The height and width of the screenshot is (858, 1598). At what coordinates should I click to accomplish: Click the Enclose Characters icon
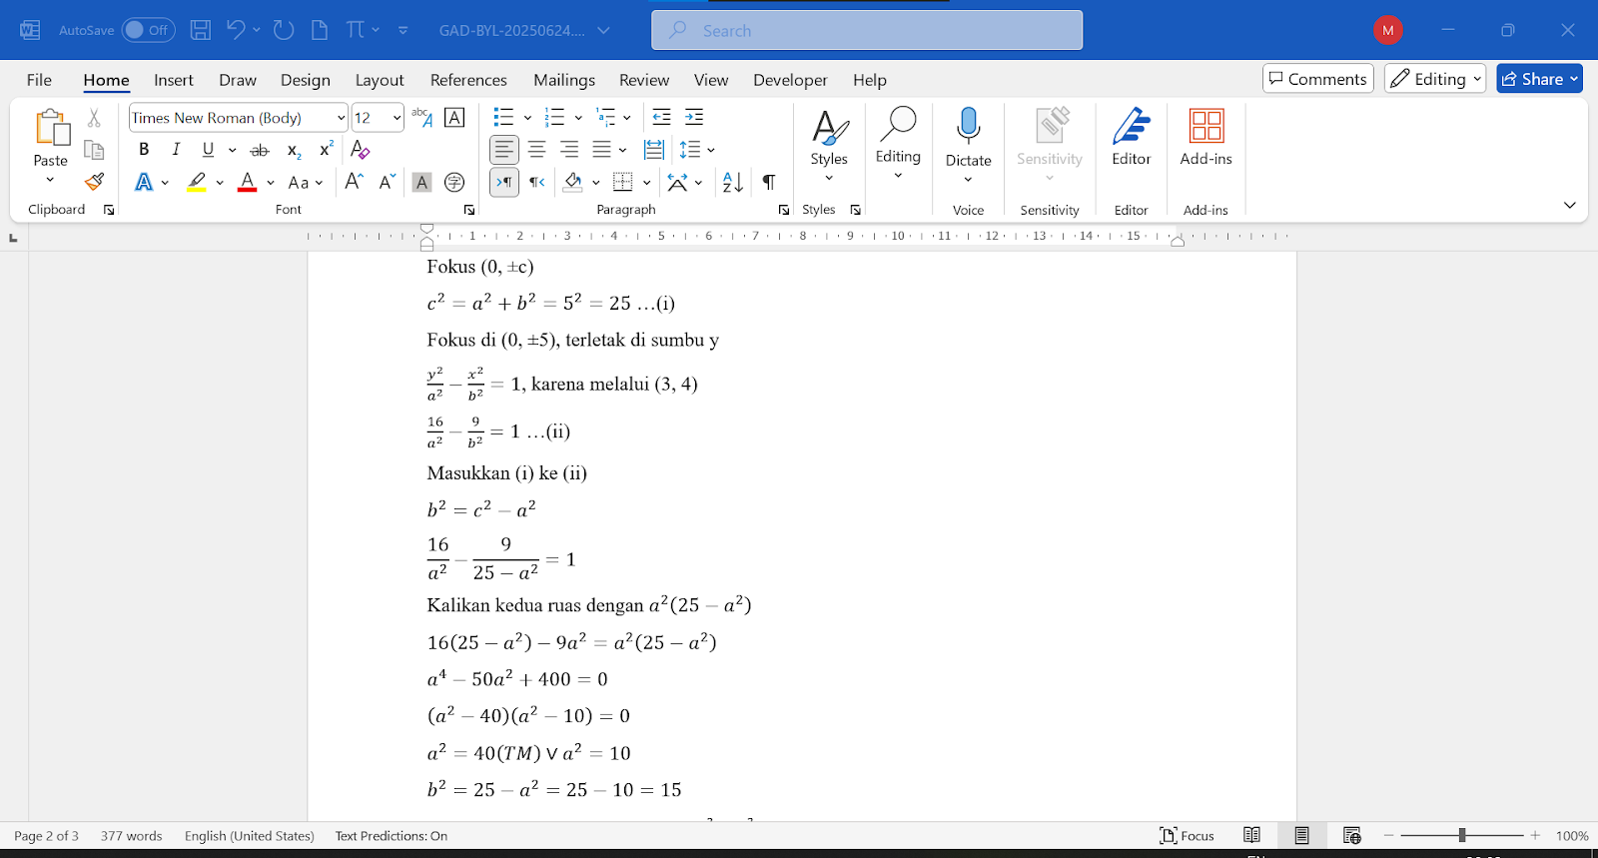(454, 182)
